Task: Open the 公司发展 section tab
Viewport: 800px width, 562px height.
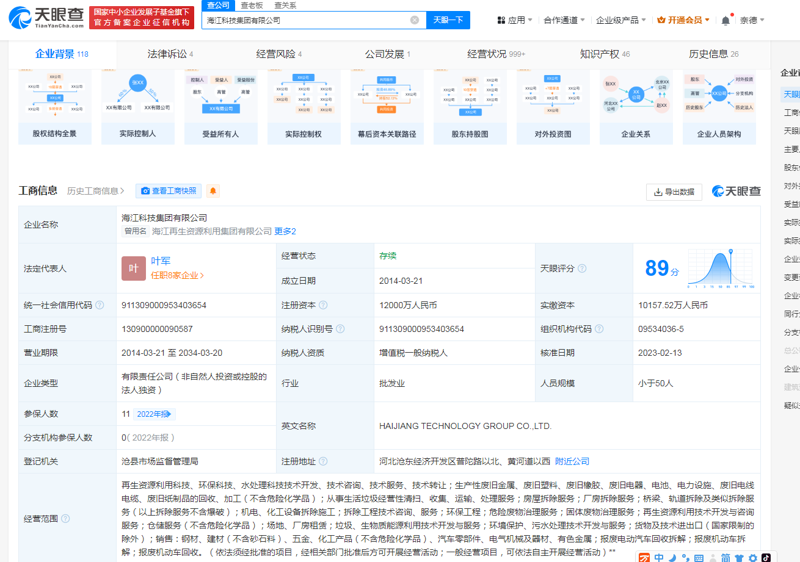Action: 388,54
